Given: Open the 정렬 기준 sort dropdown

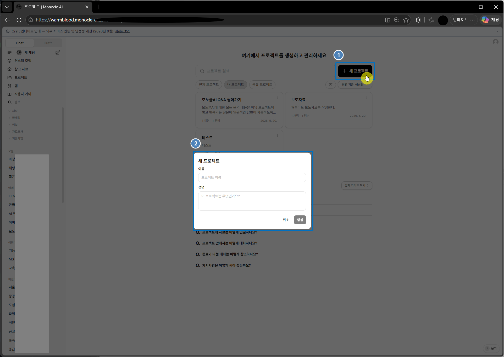Looking at the screenshot, I should [355, 85].
